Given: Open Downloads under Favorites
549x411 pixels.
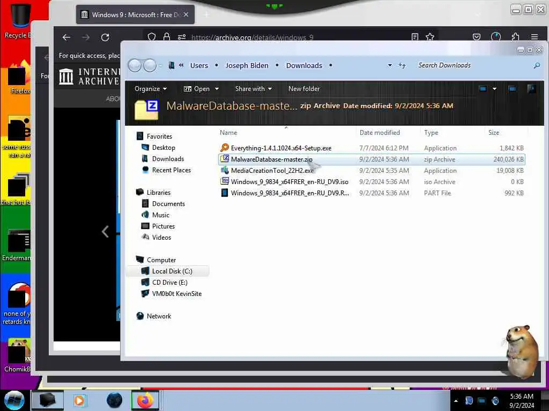Looking at the screenshot, I should (168, 158).
